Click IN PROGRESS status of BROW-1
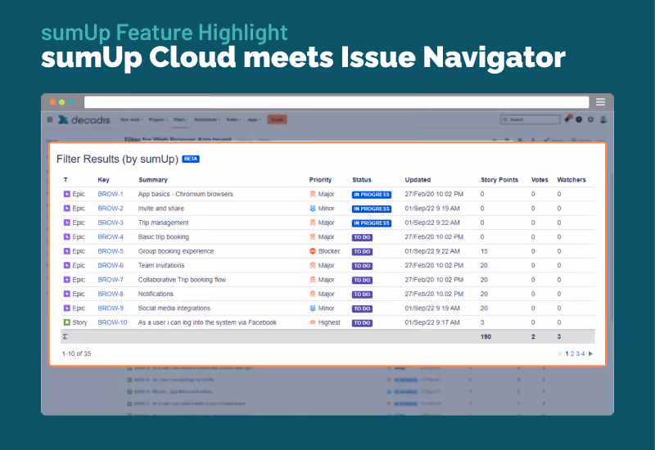The width and height of the screenshot is (655, 450). point(372,195)
